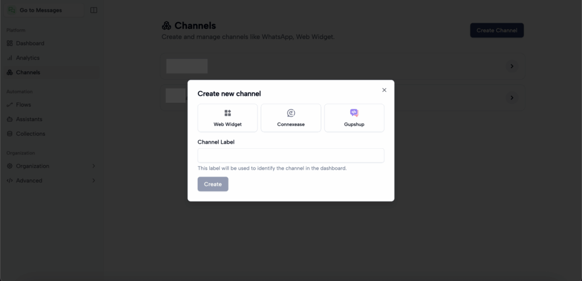This screenshot has height=281, width=582.
Task: Open second channel row chevron arrow
Action: tap(512, 98)
